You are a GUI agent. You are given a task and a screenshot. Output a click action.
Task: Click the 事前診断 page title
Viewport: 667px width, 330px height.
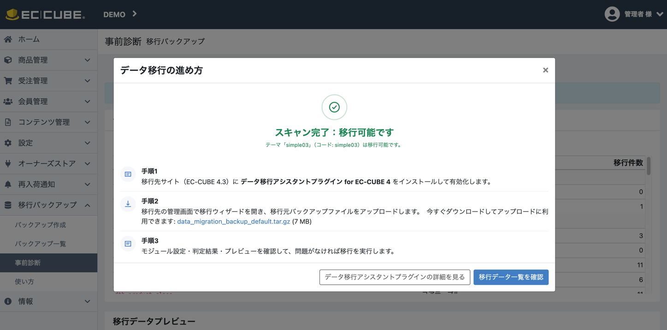[x=123, y=41]
